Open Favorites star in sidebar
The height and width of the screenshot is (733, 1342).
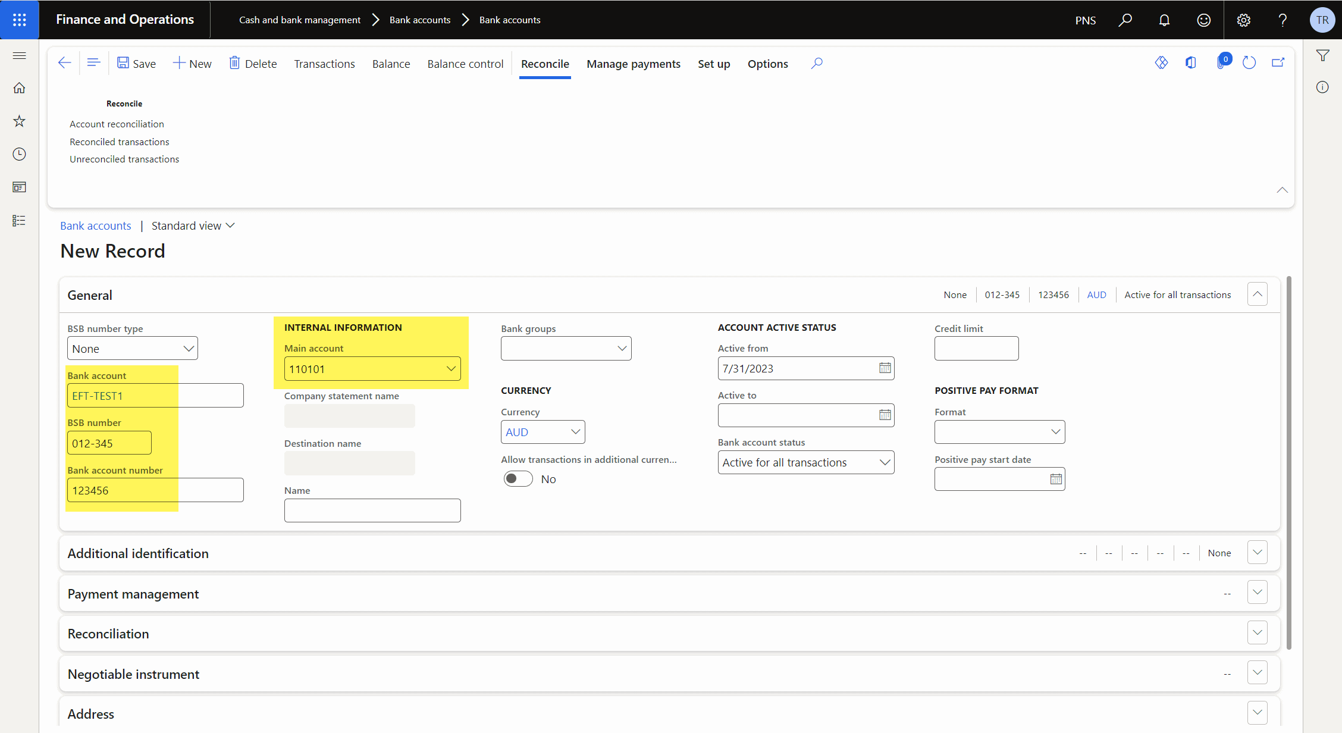[x=20, y=121]
